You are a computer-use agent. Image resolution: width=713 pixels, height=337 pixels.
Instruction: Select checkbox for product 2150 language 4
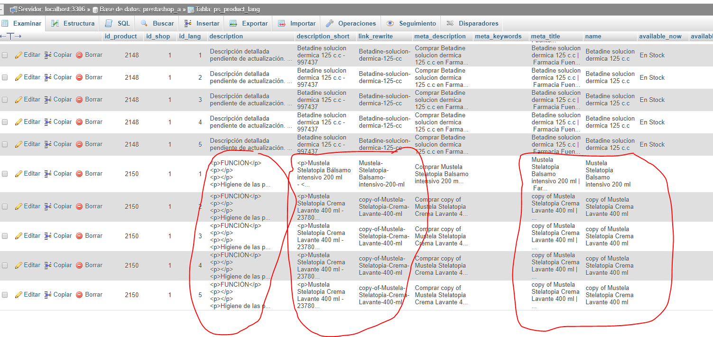[x=5, y=265]
